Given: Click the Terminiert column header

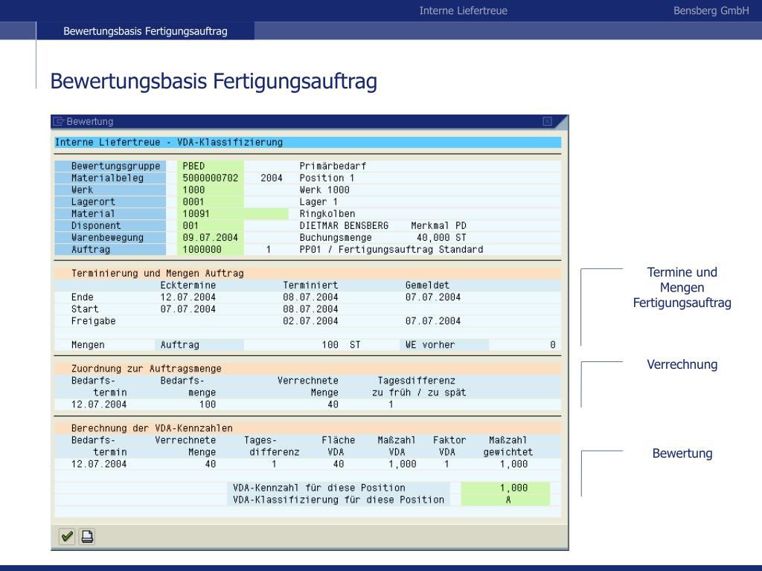Looking at the screenshot, I should pos(310,285).
